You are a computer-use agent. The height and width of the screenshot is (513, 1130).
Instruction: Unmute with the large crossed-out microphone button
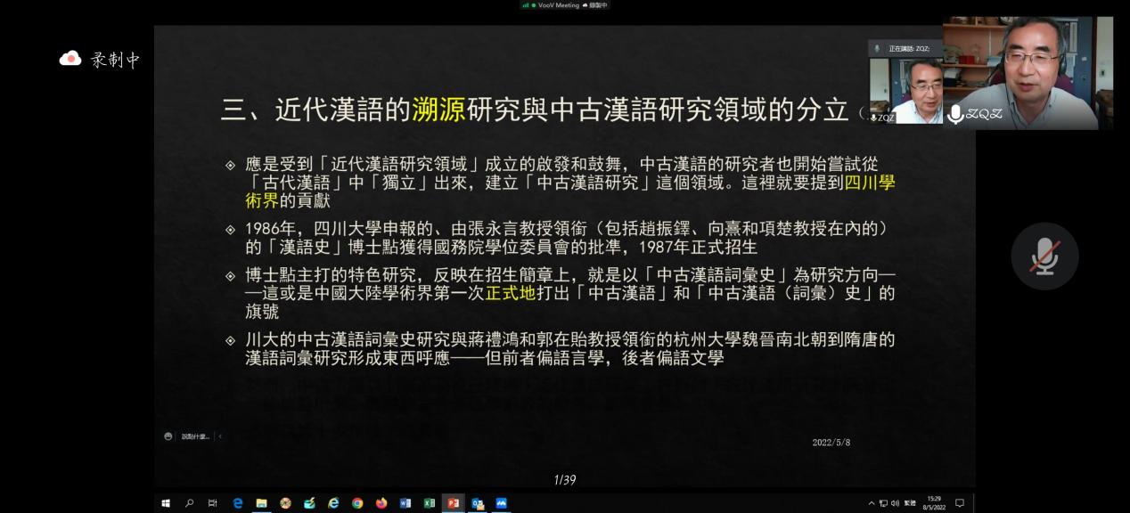pos(1044,256)
